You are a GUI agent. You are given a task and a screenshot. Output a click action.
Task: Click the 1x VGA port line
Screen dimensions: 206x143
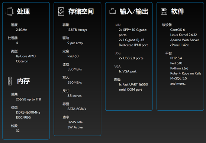pos(128,71)
